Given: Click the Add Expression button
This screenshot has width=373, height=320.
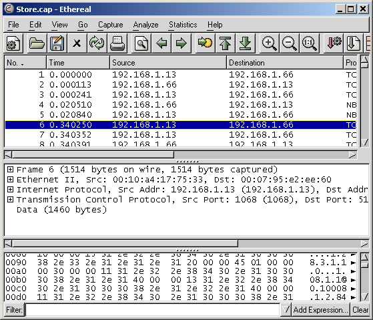Looking at the screenshot, I should [320, 310].
